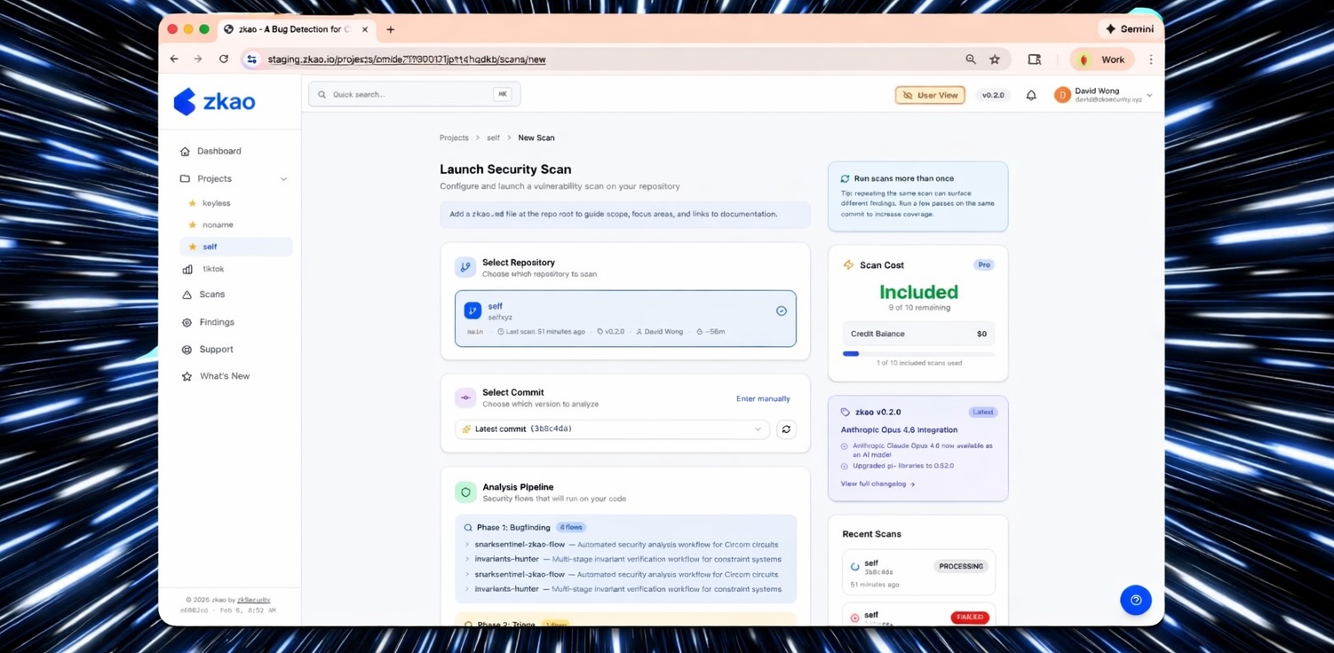The width and height of the screenshot is (1334, 653).
Task: Toggle the User View switch
Action: 929,95
